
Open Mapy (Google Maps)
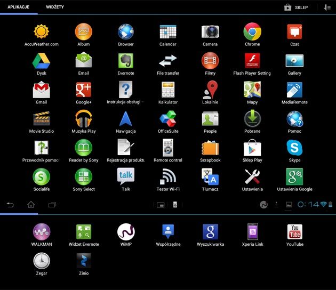coord(252,90)
